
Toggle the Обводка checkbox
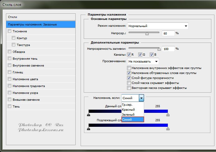click(x=10, y=52)
